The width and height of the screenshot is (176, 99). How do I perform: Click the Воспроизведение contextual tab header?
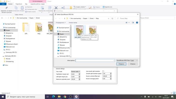(37, 1)
